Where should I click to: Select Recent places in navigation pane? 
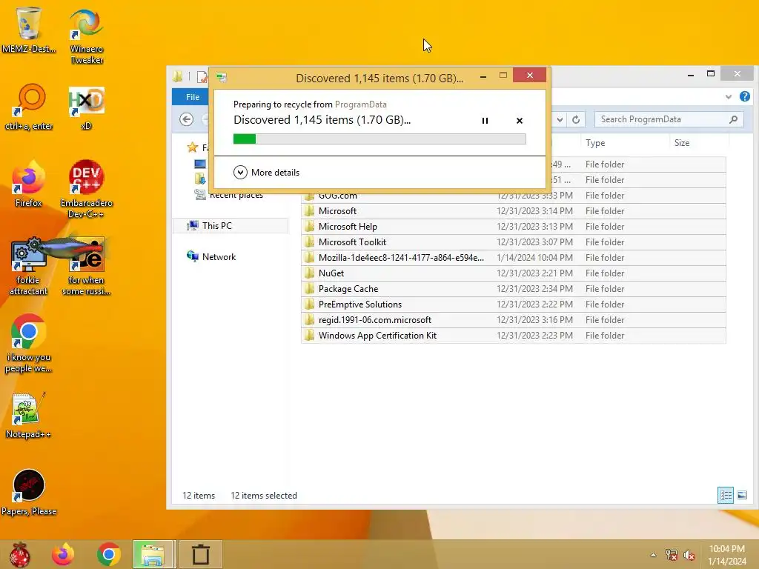230,195
